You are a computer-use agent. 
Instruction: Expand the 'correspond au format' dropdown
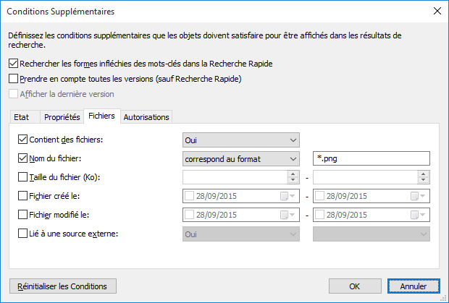(x=240, y=158)
